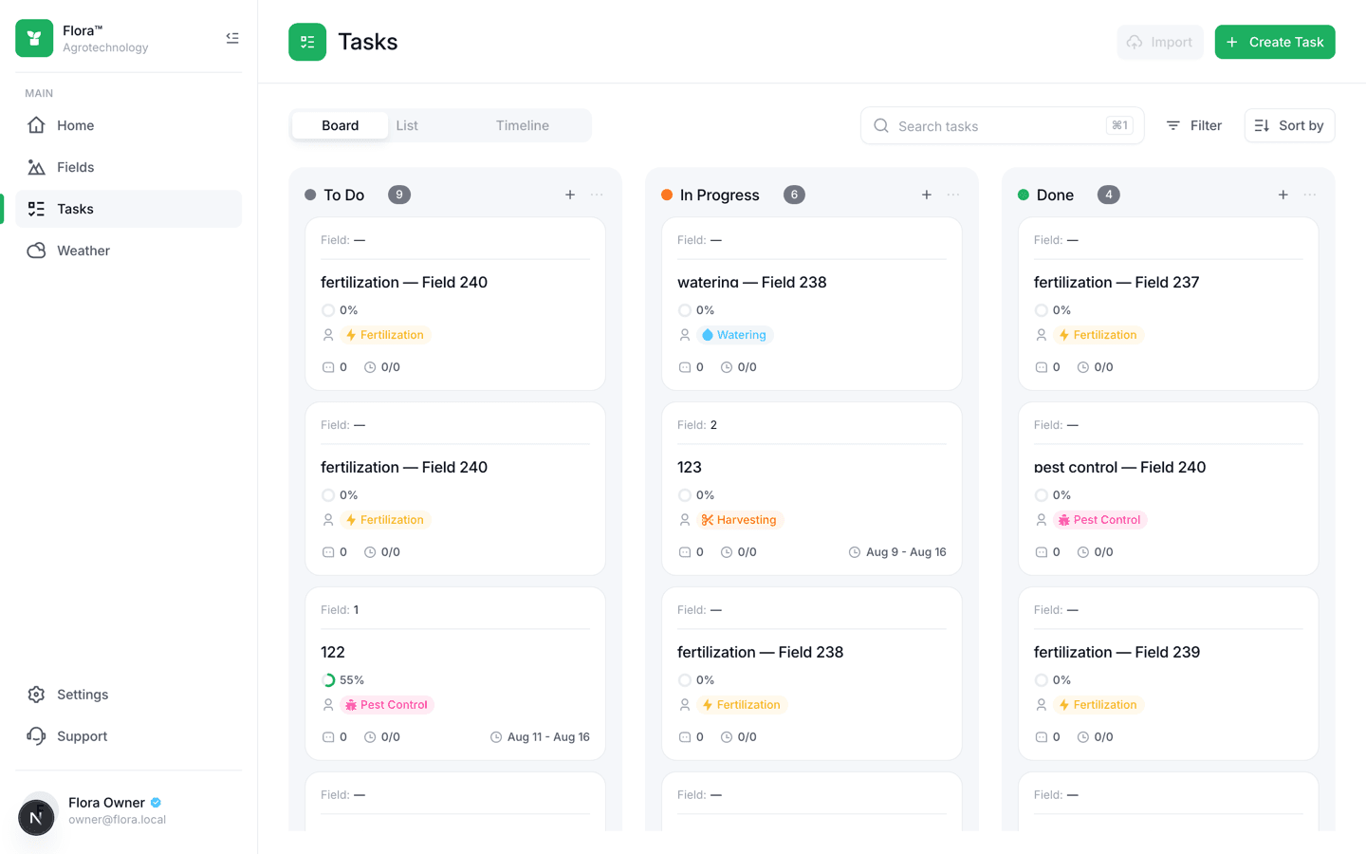Click the assignee icon on task 123
Viewport: 1366px width, 854px height.
click(685, 520)
